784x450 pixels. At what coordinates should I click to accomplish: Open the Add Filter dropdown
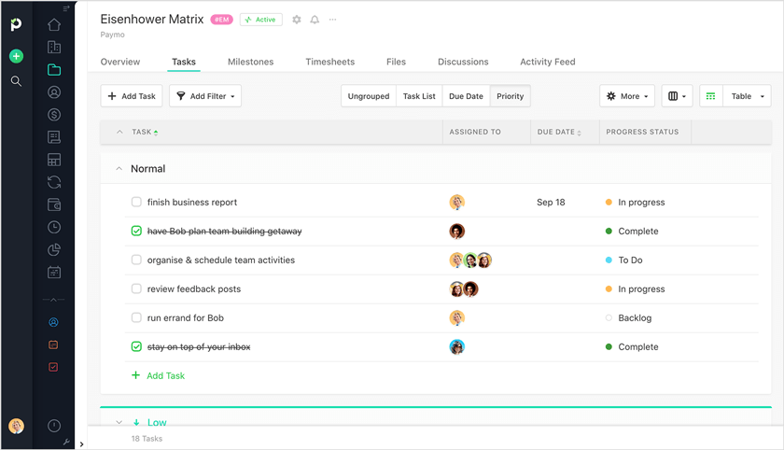coord(205,96)
